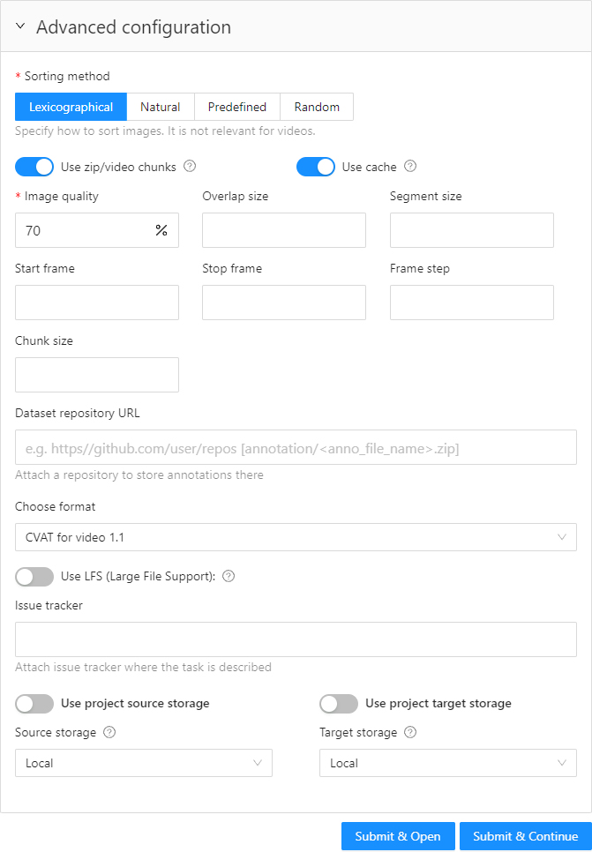Viewport: 592px width, 852px height.
Task: Select the Natural sorting method
Action: tap(160, 107)
